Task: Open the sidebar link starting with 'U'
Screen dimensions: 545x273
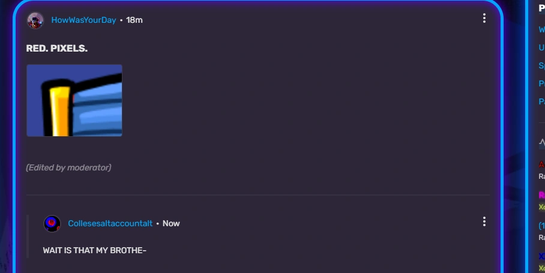Action: click(x=541, y=47)
